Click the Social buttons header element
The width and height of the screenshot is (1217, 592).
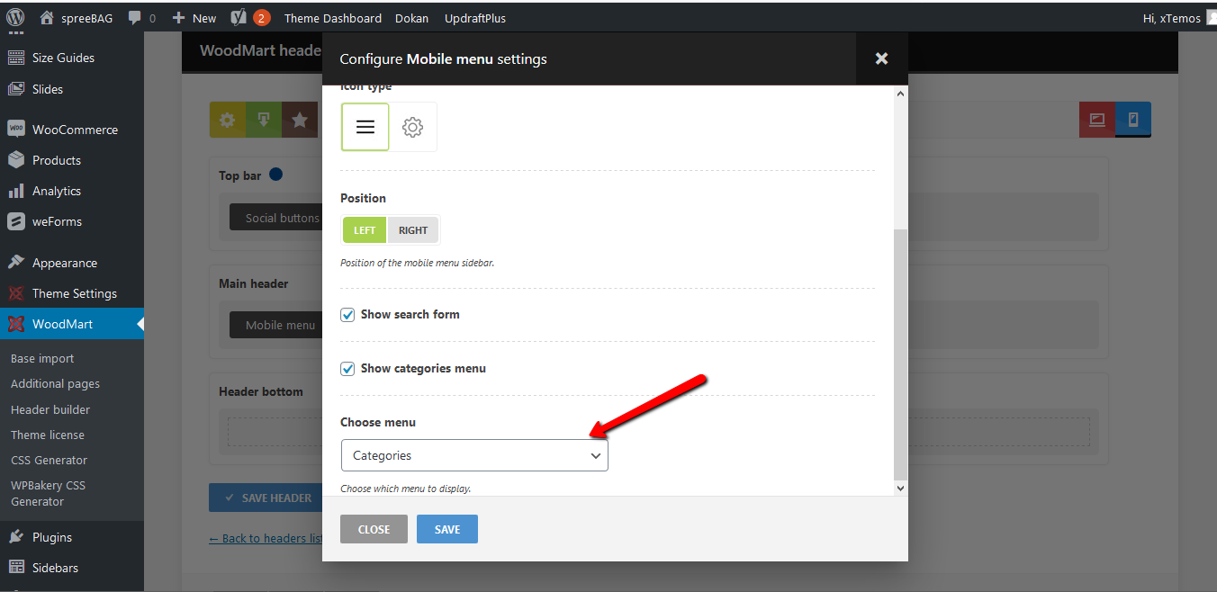(x=275, y=218)
